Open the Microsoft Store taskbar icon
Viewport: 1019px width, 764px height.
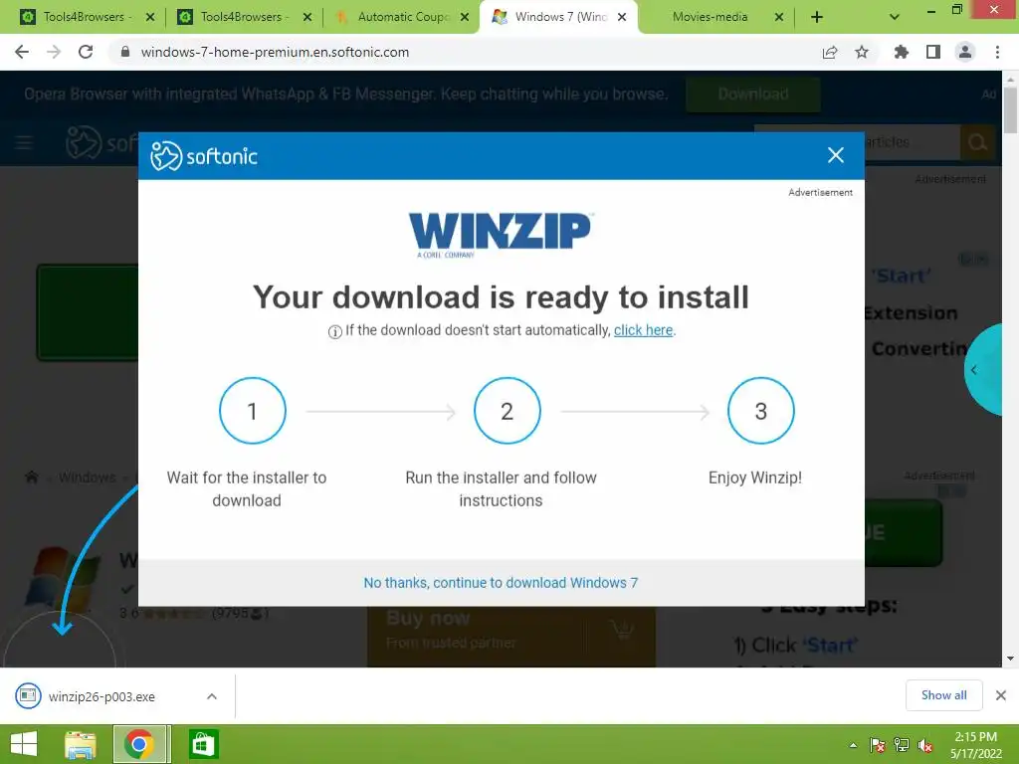pos(203,744)
